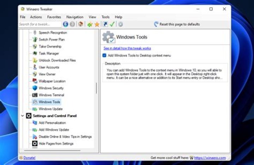The height and width of the screenshot is (165, 254).
Task: Select the Wallpaper Location entry
Action: pyautogui.click(x=52, y=81)
